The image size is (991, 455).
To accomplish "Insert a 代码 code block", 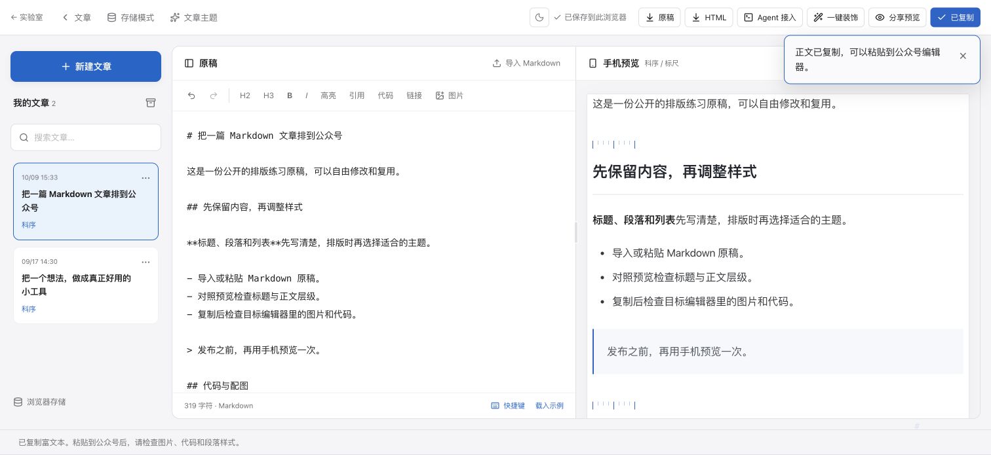I will coord(385,96).
